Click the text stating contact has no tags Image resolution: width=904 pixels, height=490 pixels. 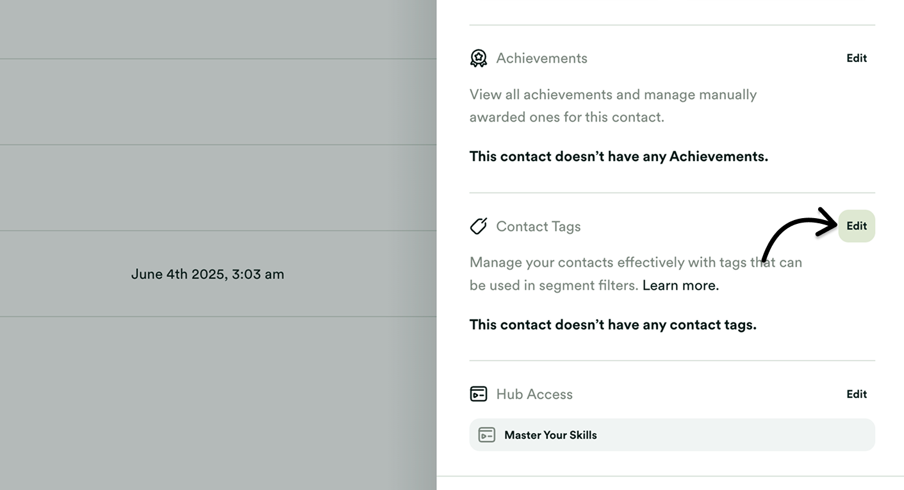(x=613, y=324)
